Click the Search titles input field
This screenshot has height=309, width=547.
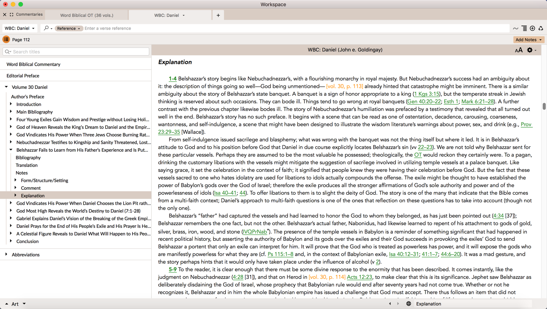[x=76, y=51]
